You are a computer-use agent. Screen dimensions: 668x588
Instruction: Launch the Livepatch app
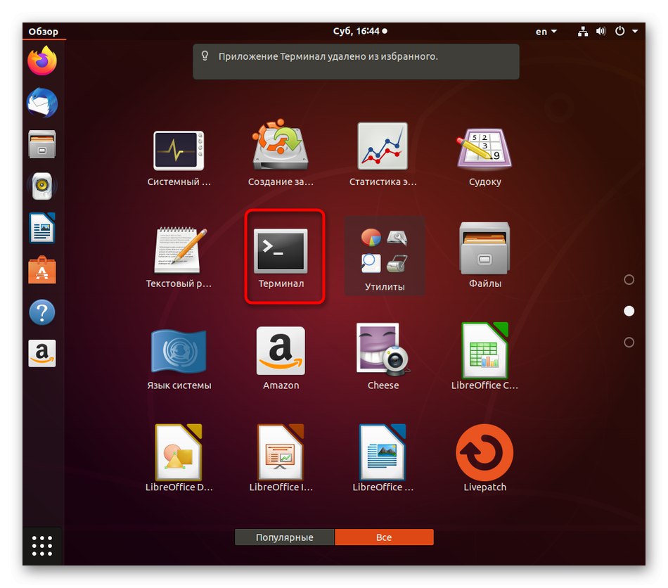click(484, 459)
